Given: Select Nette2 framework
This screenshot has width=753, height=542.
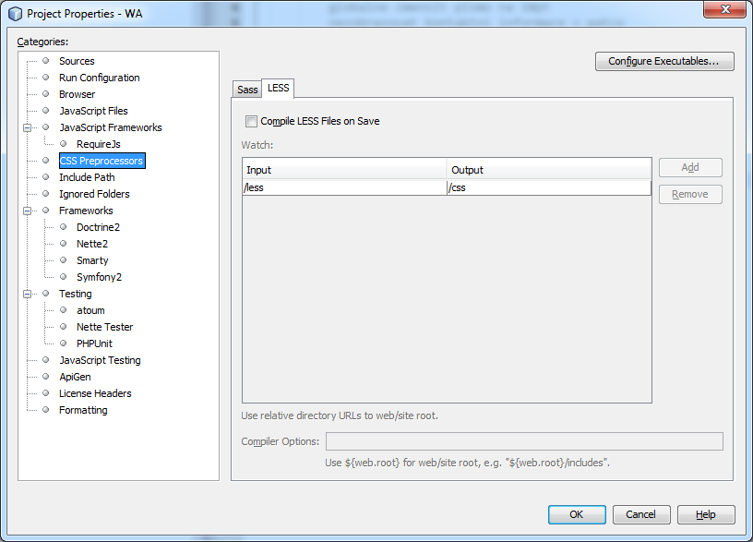Looking at the screenshot, I should coord(92,244).
